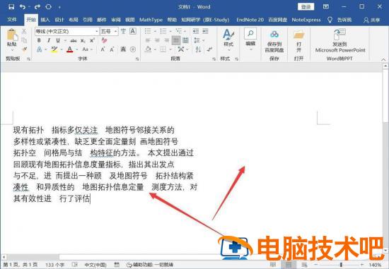
Task: Toggle bold formatting
Action: (39, 40)
